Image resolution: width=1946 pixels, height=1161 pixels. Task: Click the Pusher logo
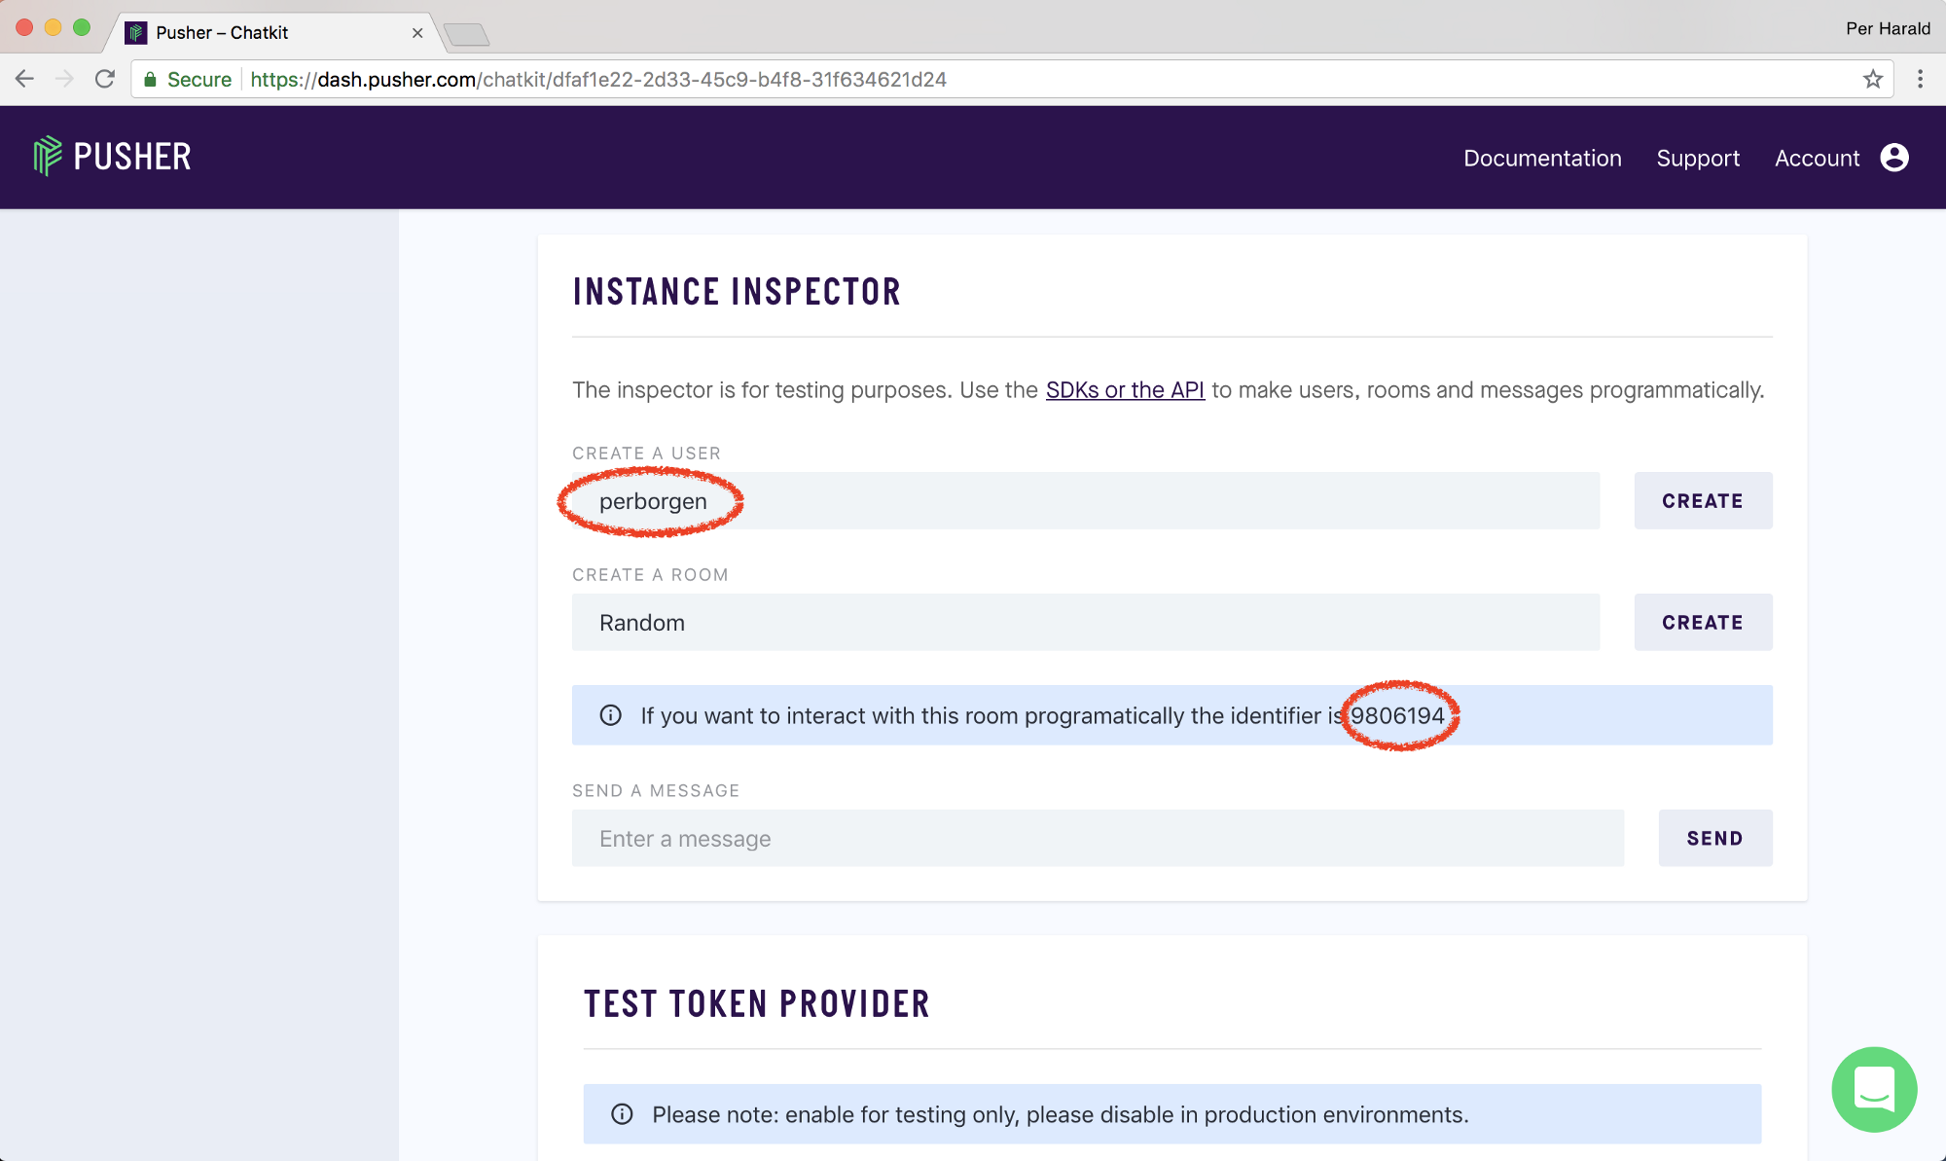(112, 157)
